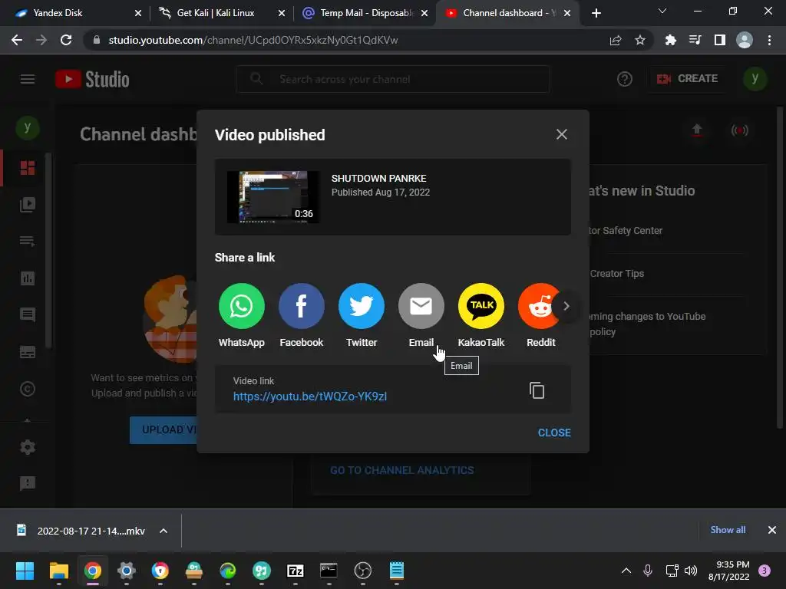Open the Help question mark icon
Screen dimensions: 786x589
pyautogui.click(x=625, y=79)
